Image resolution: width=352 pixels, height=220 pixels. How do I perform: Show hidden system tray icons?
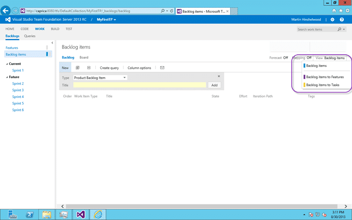[x=304, y=215]
